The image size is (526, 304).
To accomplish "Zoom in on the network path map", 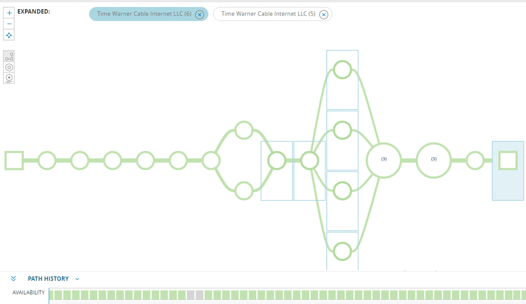I will point(9,13).
